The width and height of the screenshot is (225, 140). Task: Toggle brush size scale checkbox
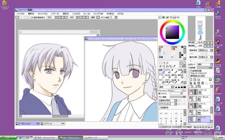(168, 91)
